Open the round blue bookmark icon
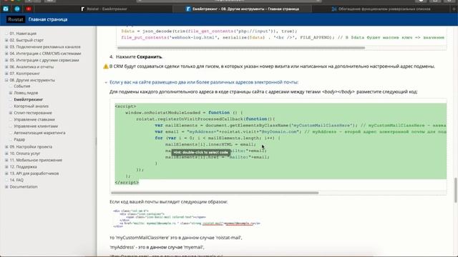Viewport: 458px width, 257px height. click(x=17, y=9)
